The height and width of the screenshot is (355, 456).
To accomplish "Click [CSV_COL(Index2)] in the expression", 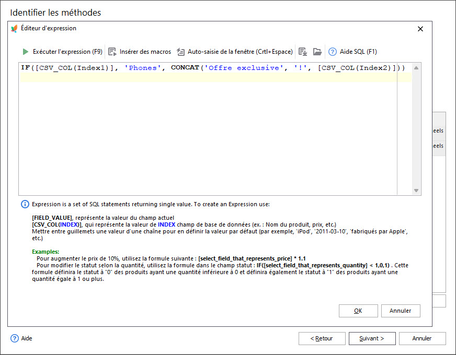I will (357, 68).
